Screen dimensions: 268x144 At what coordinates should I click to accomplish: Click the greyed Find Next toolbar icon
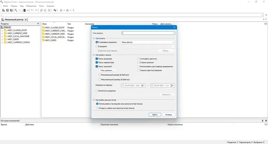tap(20, 10)
